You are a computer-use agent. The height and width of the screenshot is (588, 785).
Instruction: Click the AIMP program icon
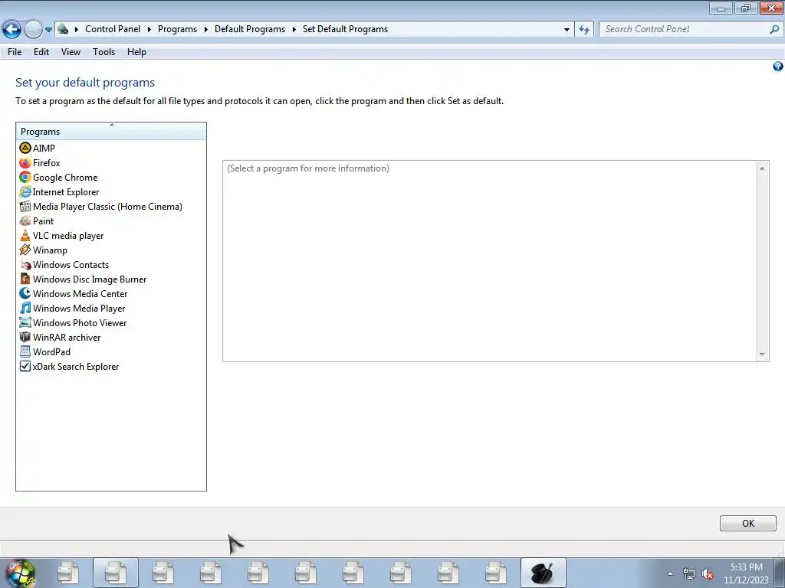coord(25,148)
